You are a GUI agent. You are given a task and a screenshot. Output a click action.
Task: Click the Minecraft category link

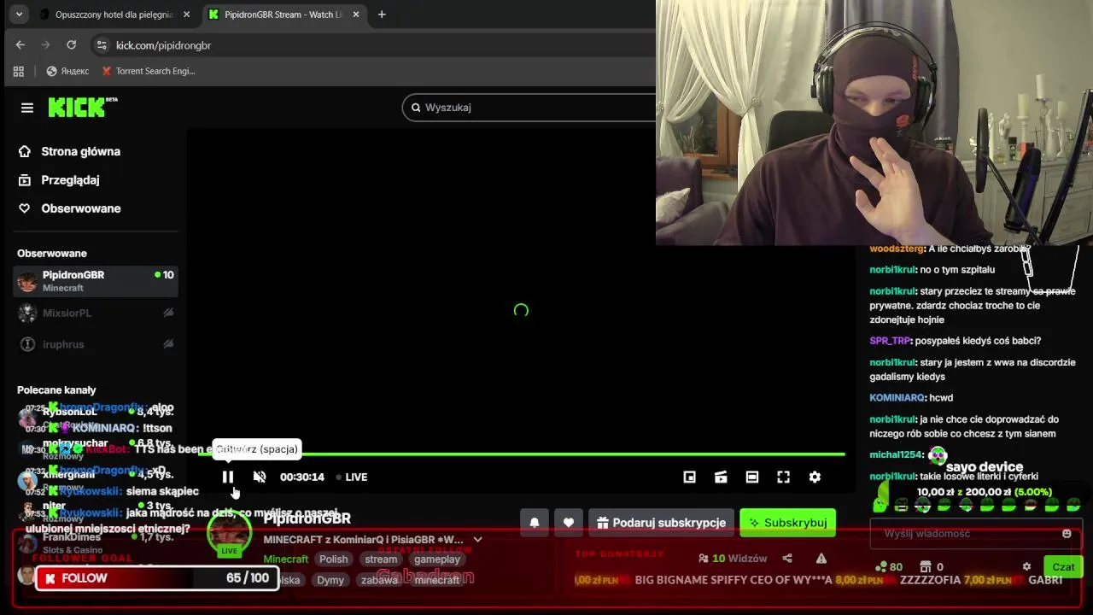[x=285, y=559]
